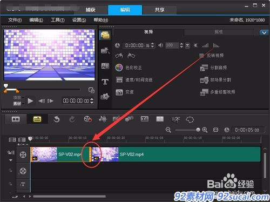Open the mask creator icon
This screenshot has height=202, width=270.
[190, 119]
